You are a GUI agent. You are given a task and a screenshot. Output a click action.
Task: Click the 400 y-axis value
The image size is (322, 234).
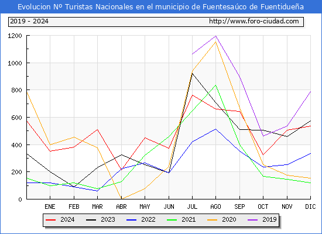16,145
